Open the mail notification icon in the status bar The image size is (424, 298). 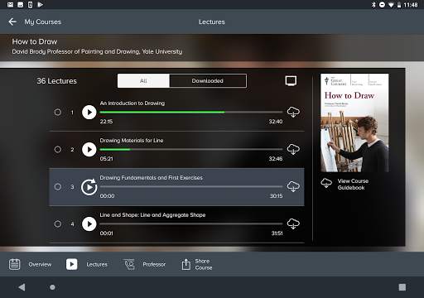point(10,5)
